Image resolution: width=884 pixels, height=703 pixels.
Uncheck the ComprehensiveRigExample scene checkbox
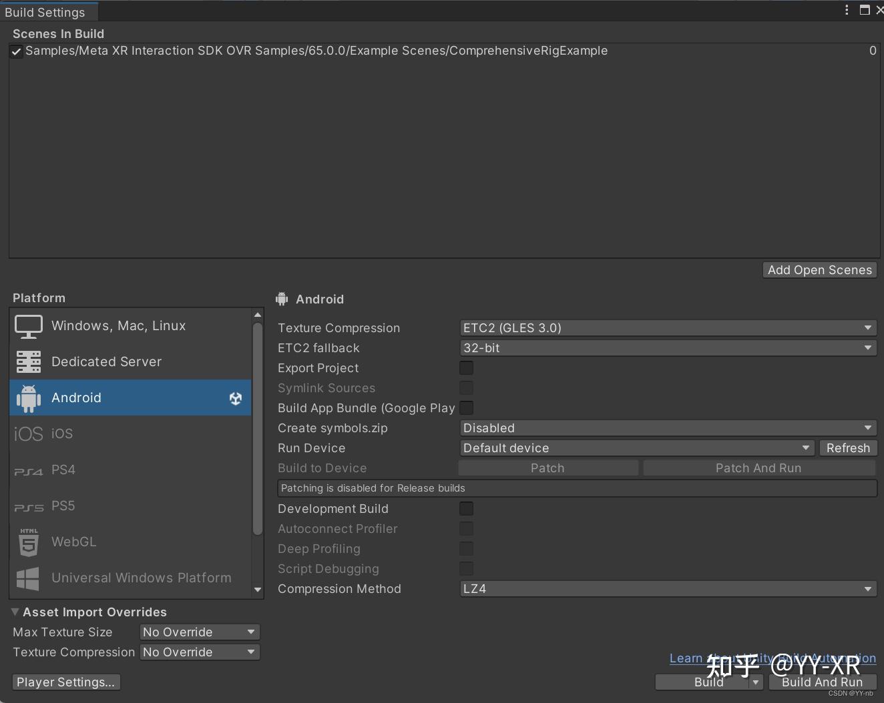pos(16,51)
